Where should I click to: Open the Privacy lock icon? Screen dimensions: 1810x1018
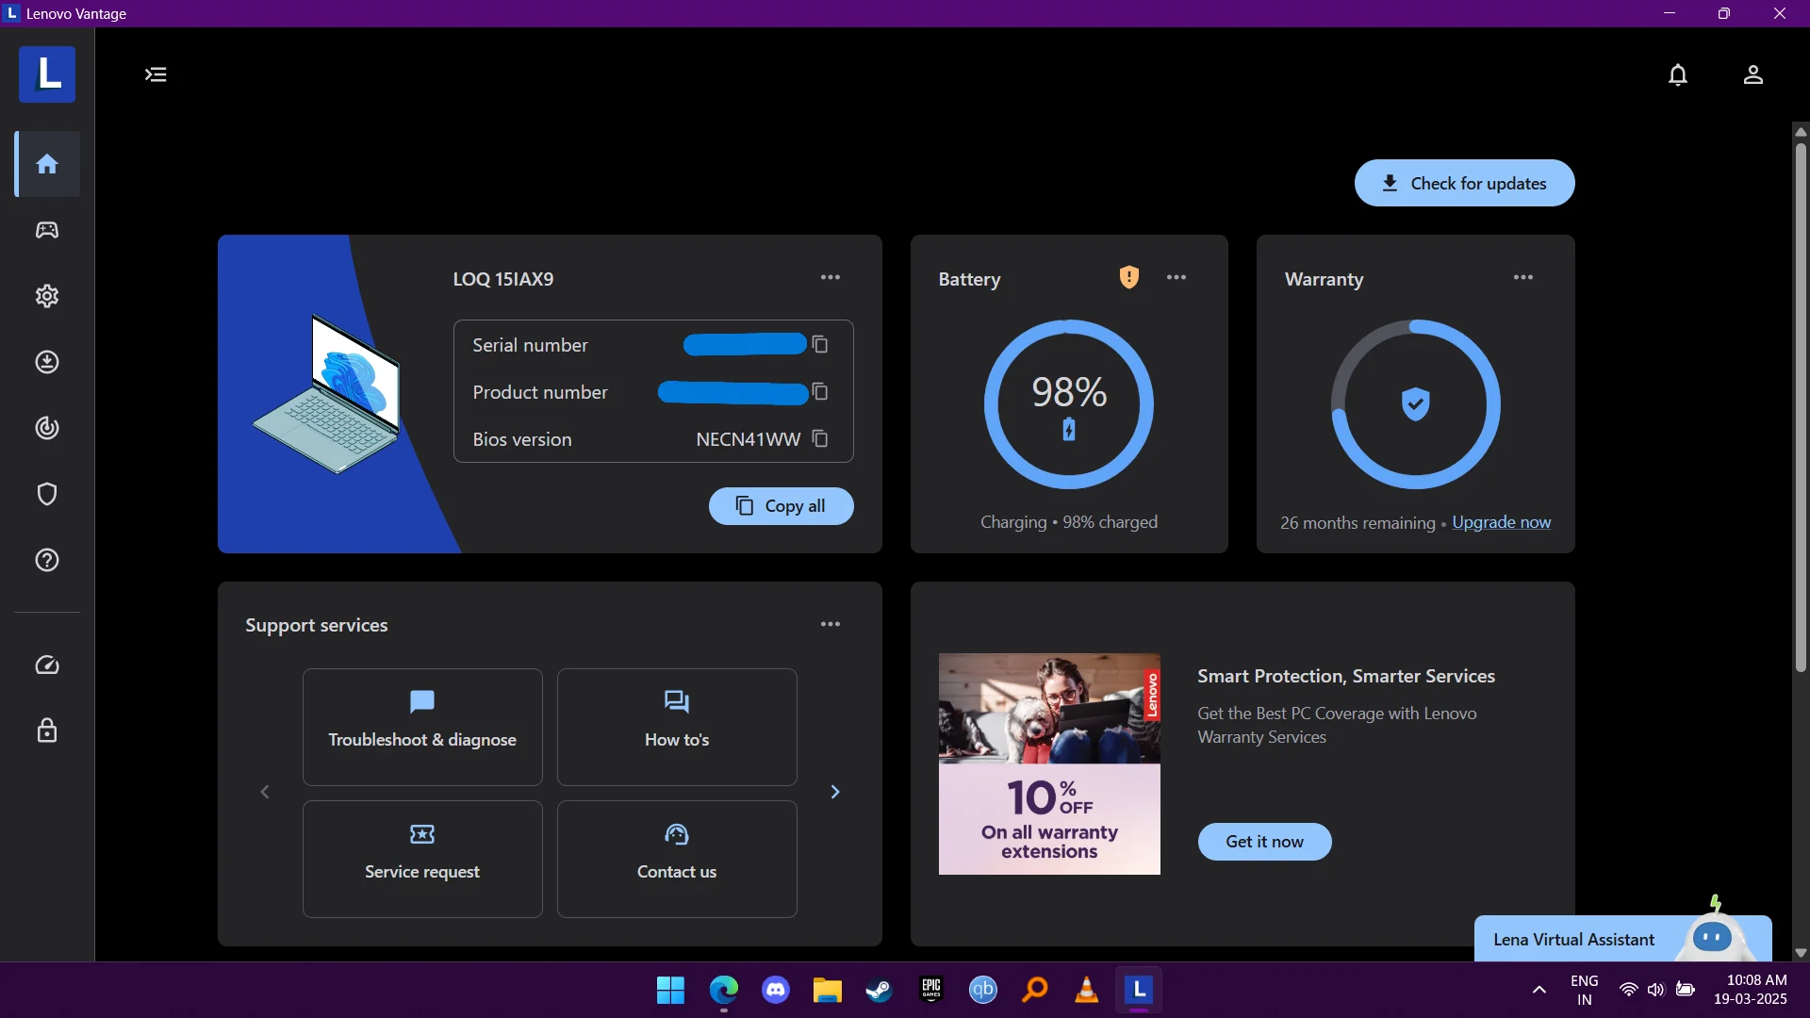point(45,731)
